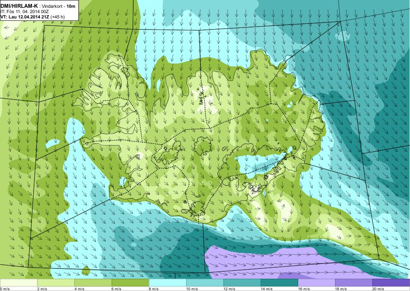Select the dark teal 14–16 m/s legend swatch
The height and width of the screenshot is (291, 410).
279,283
